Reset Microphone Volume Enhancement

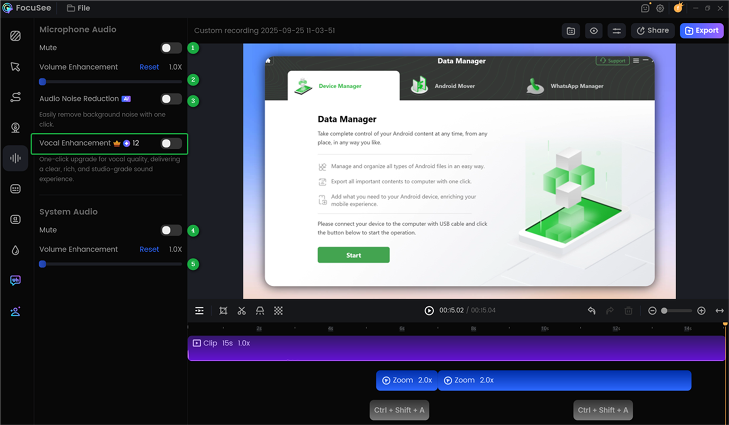[x=149, y=67]
